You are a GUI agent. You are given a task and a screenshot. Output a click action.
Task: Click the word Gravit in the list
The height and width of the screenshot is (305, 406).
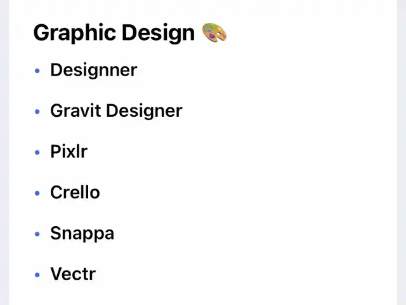75,111
